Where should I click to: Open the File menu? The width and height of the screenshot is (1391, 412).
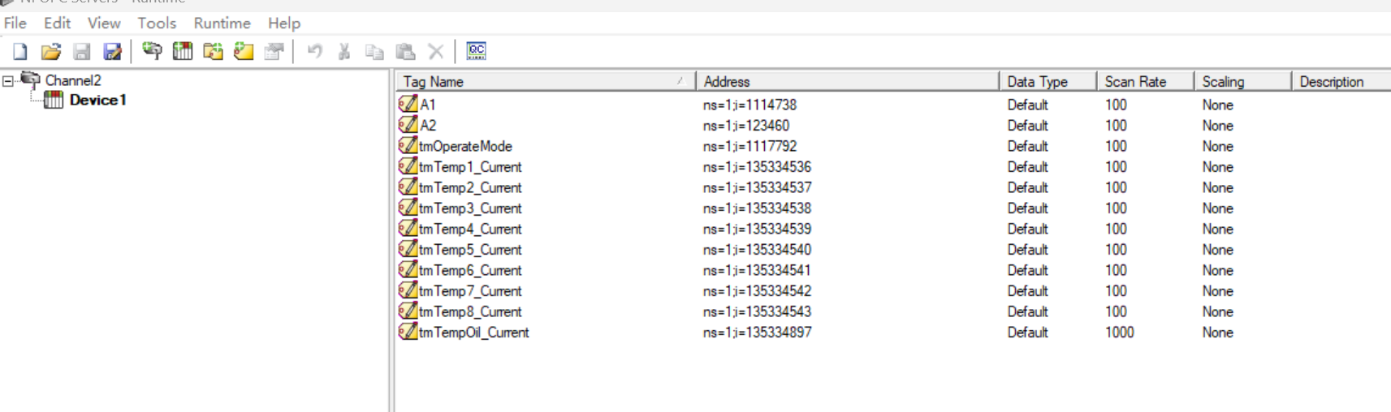(15, 23)
